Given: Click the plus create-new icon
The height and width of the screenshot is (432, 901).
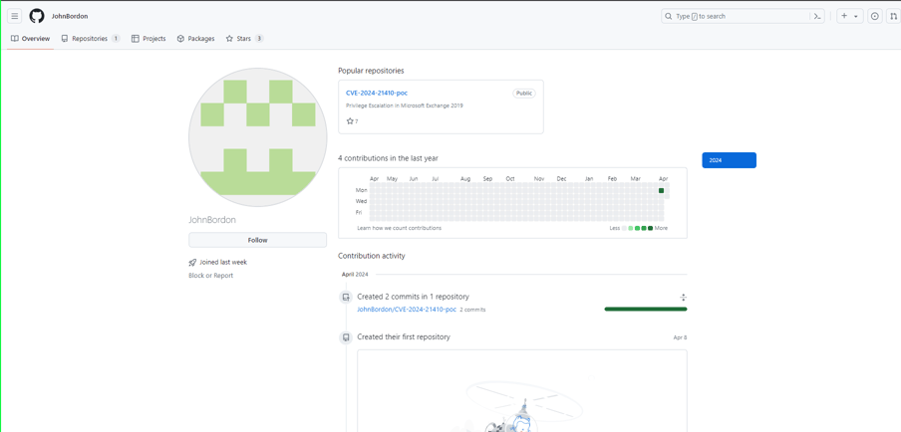Looking at the screenshot, I should tap(844, 16).
